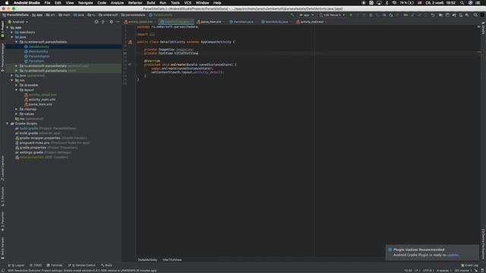Click the Apple menu icon
Image resolution: width=486 pixels, height=273 pixels.
coord(7,3)
